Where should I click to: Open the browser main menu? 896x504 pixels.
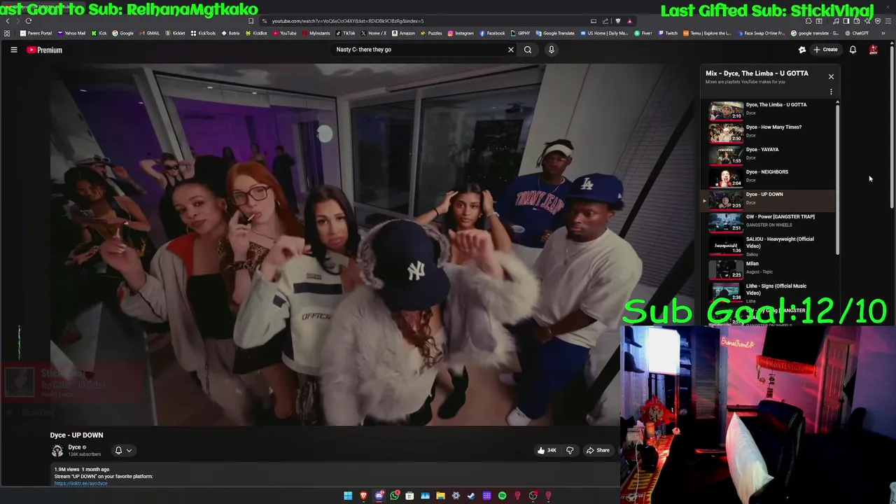pyautogui.click(x=888, y=21)
